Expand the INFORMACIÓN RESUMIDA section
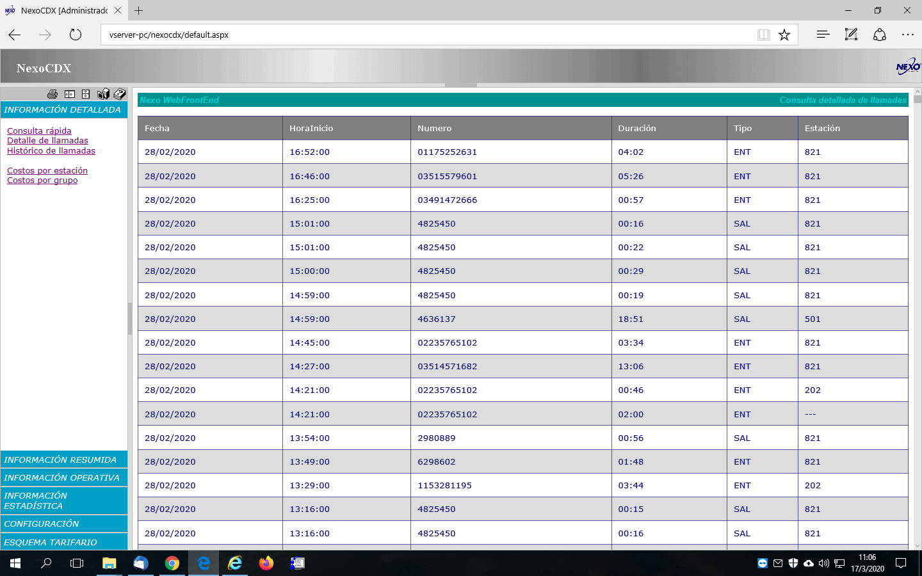 64,460
